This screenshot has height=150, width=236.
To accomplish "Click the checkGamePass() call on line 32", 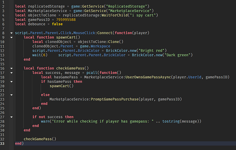I will coord(40,139).
